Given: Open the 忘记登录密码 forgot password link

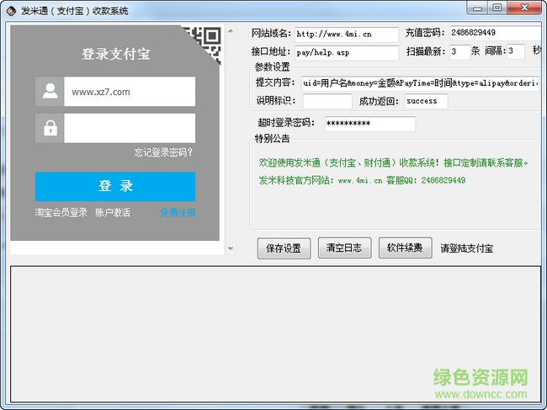Looking at the screenshot, I should (163, 152).
